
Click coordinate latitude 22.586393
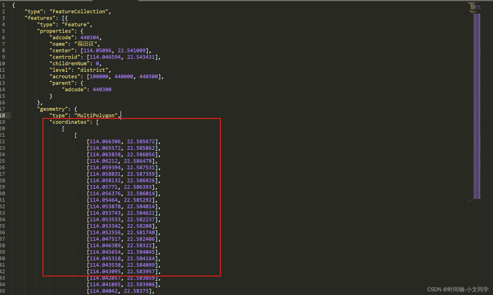[x=138, y=187]
